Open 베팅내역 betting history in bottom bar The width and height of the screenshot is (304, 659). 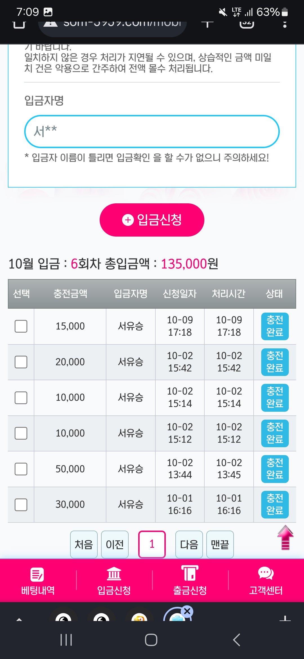38,581
